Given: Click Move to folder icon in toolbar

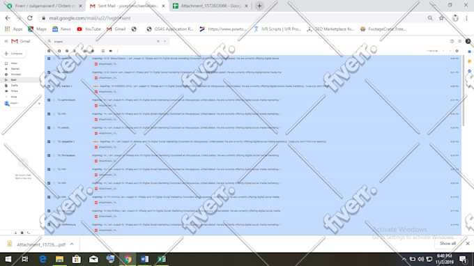Looking at the screenshot, I should 102,51.
